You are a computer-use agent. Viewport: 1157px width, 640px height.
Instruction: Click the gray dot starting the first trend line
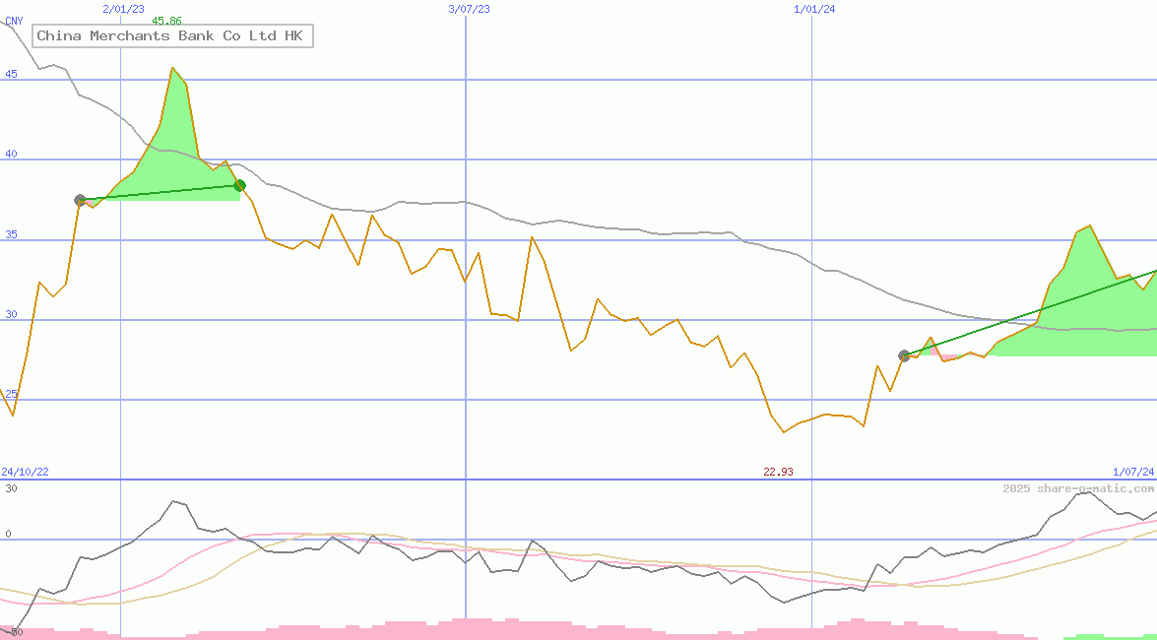click(x=80, y=200)
